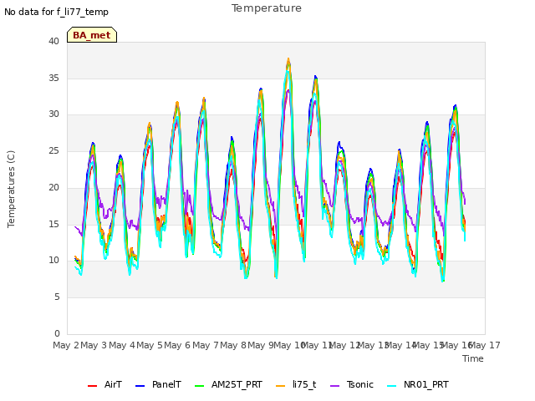Click the May 2 x-axis label
The width and height of the screenshot is (535, 401).
click(66, 345)
